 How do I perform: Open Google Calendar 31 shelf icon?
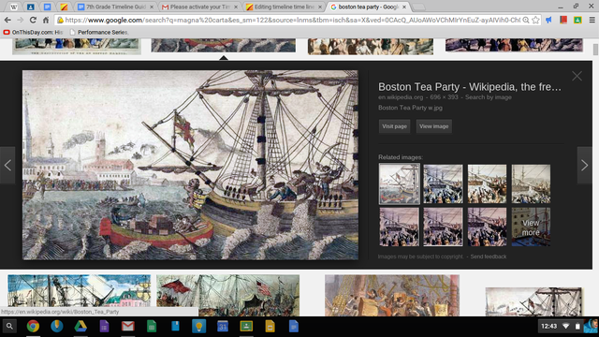[x=223, y=327]
